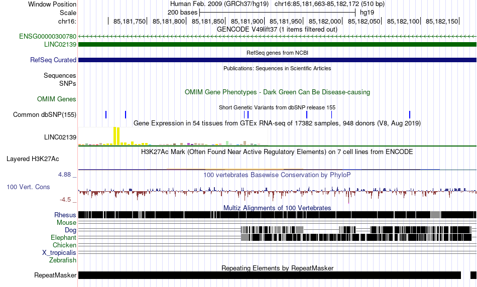Image resolution: width=477 pixels, height=287 pixels.
Task: Click the 200 bases scale bar
Action: 277,13
